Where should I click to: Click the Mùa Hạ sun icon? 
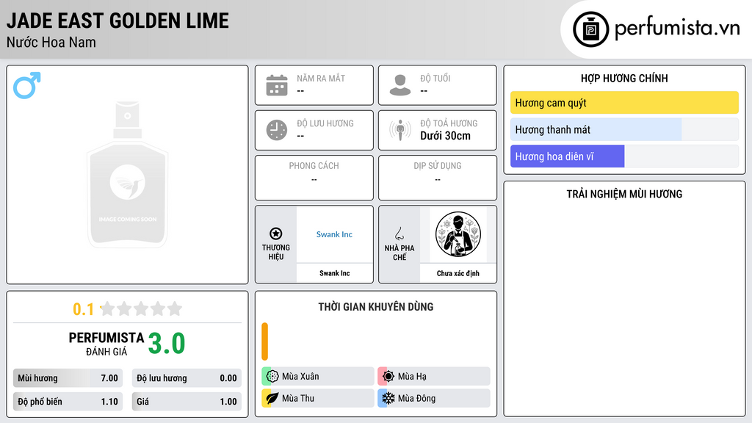point(388,377)
